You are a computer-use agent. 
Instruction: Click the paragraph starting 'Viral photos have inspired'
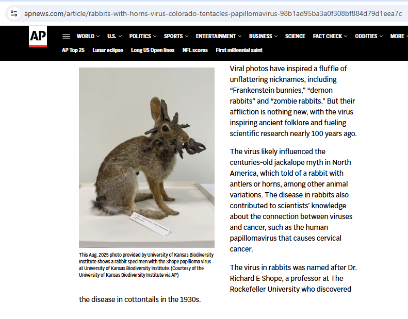293,101
